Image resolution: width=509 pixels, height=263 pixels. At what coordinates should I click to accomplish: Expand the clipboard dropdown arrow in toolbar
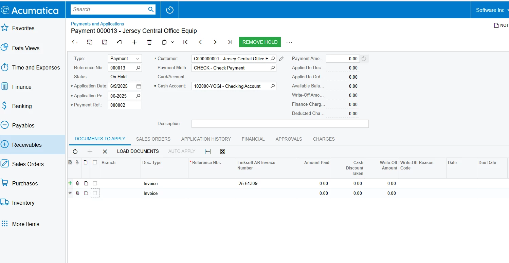tap(172, 42)
